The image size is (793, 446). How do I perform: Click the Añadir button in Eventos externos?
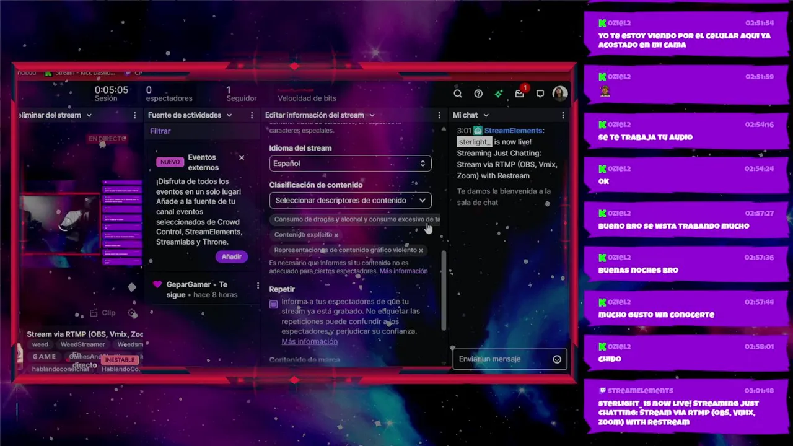point(232,256)
